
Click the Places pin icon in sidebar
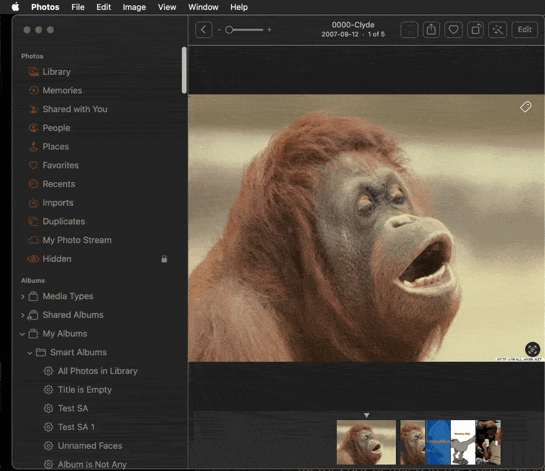tap(33, 147)
